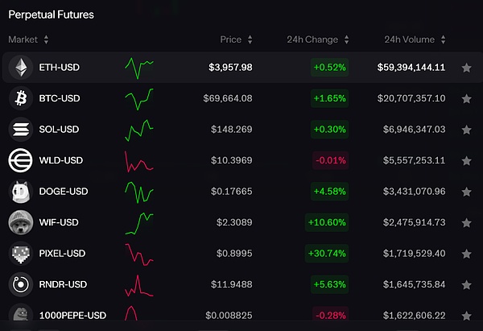Click the Dogecoin icon
This screenshot has height=331, width=483.
19,192
